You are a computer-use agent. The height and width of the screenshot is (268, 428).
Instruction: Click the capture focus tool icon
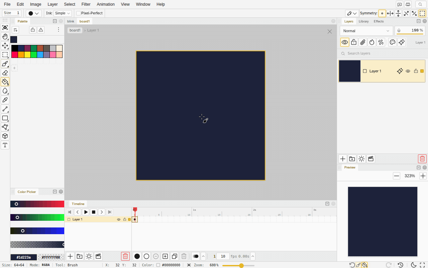coord(5,27)
